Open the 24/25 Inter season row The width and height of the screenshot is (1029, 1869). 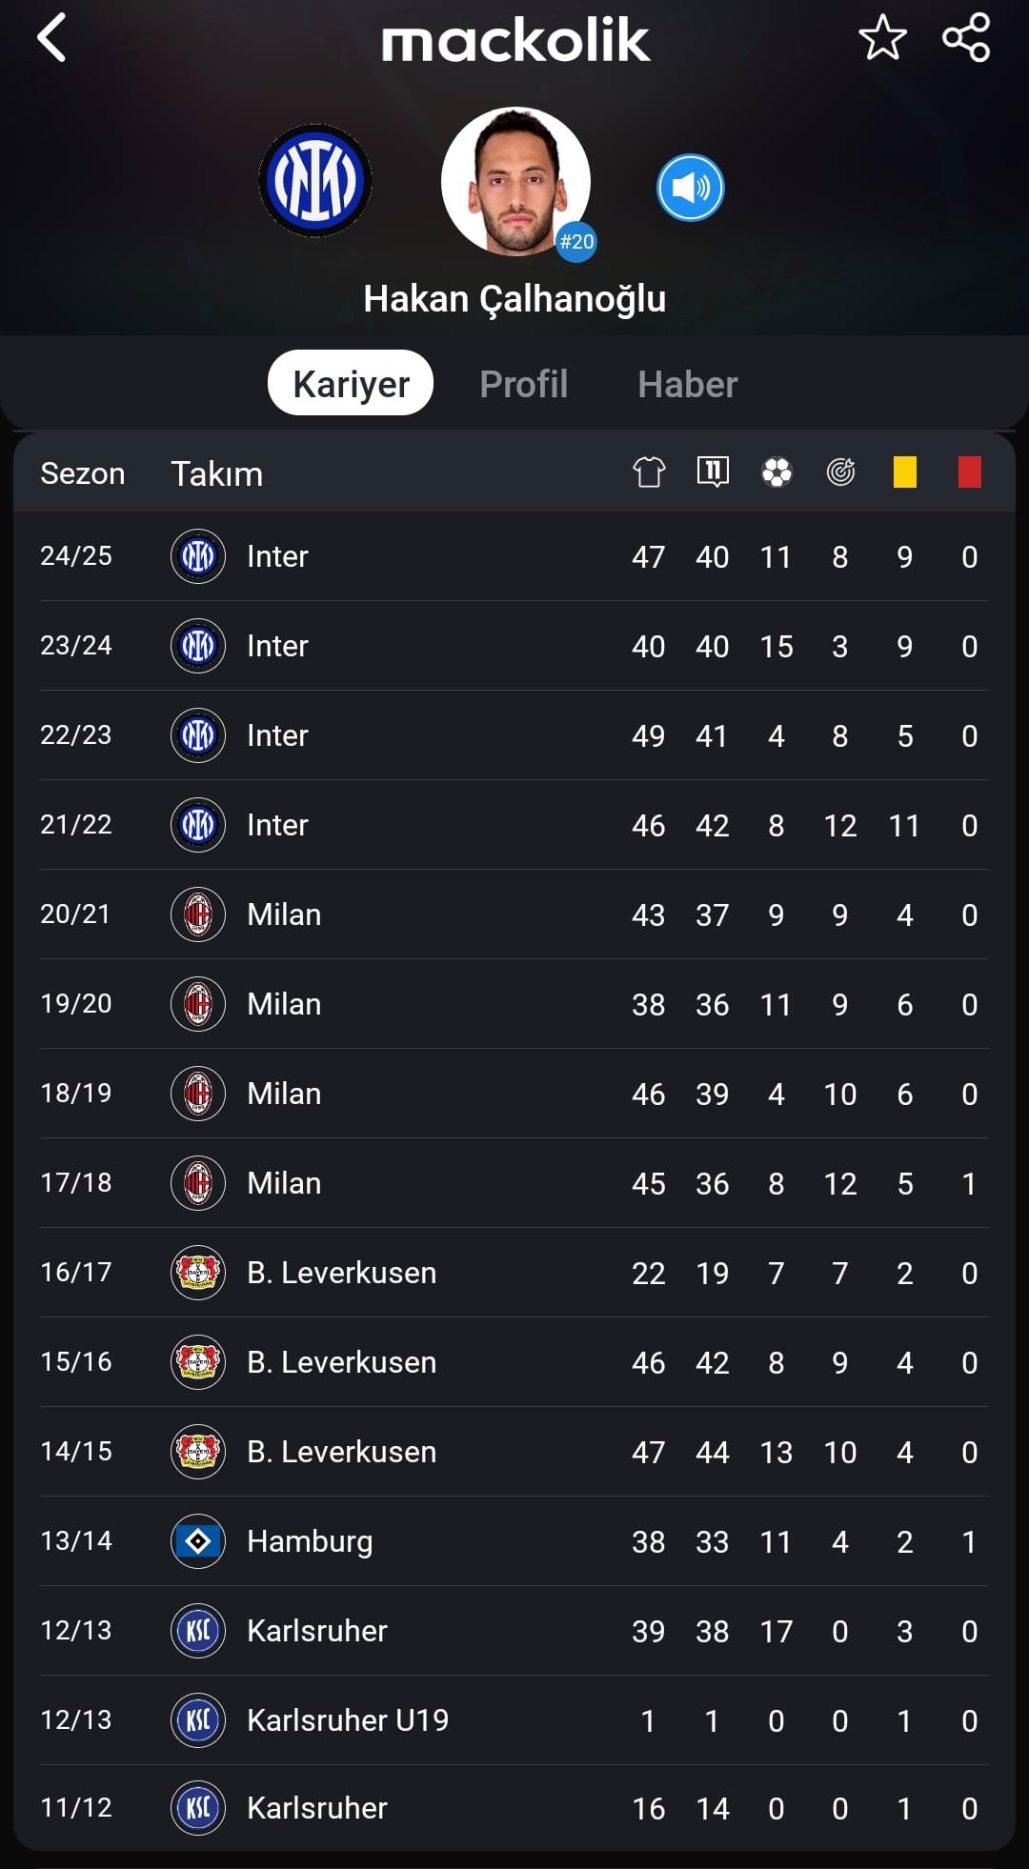click(514, 556)
